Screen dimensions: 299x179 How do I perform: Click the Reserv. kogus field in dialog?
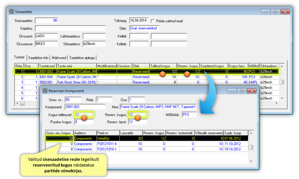[x=138, y=115]
